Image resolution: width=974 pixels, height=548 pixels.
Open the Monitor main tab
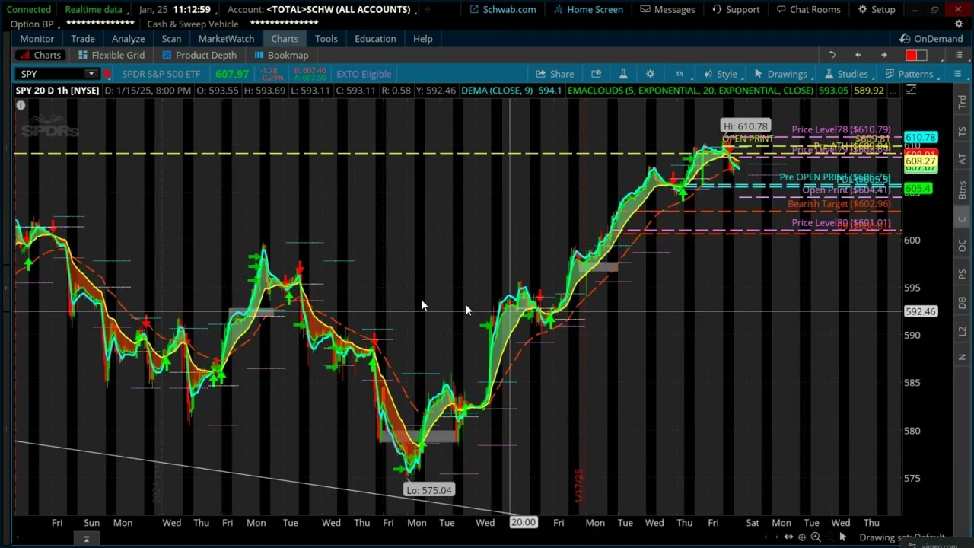tap(37, 39)
